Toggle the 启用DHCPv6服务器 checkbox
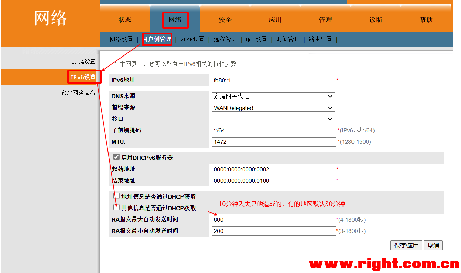 point(116,158)
